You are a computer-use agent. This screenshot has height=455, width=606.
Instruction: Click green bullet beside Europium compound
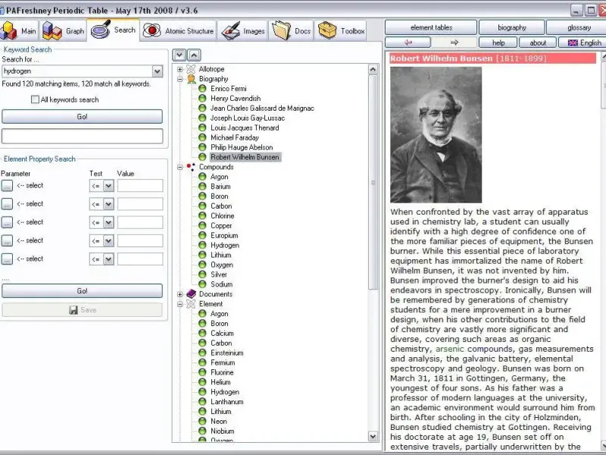coord(202,235)
